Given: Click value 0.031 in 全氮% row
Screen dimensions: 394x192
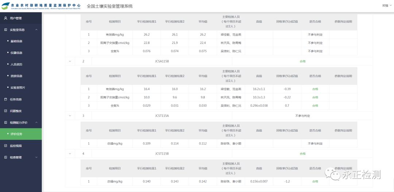Looking at the screenshot, I should (175, 106).
